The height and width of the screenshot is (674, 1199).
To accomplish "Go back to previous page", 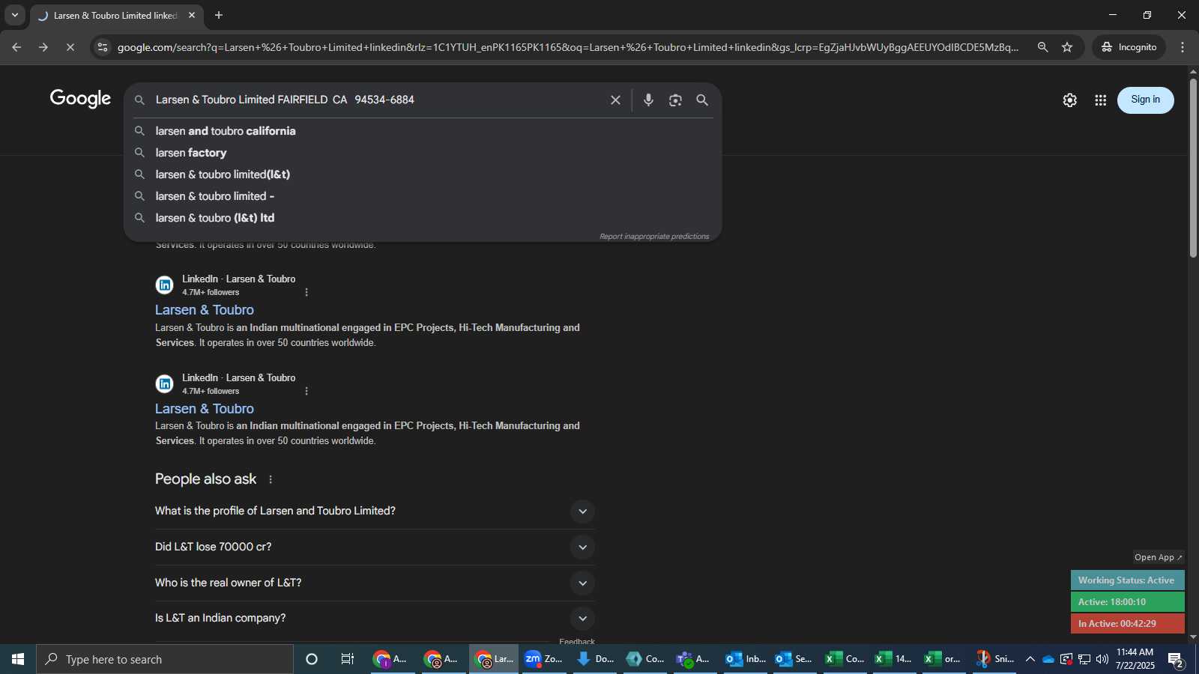I will (x=16, y=47).
